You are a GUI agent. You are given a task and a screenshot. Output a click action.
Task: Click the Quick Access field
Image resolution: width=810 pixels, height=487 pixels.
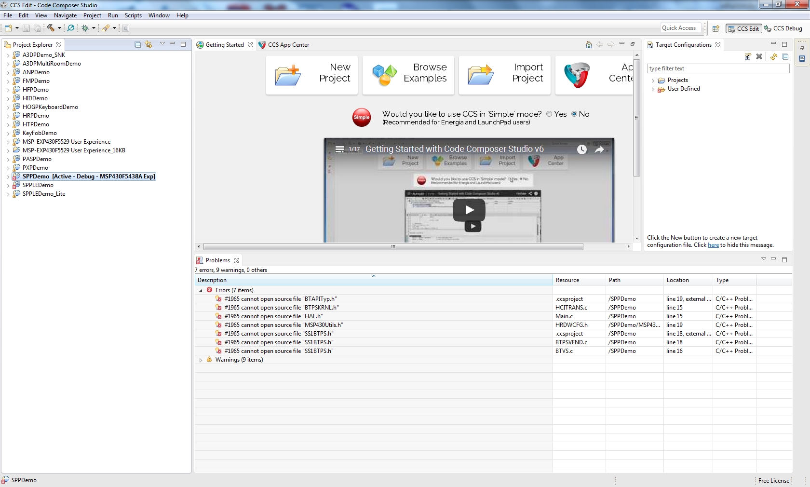pyautogui.click(x=682, y=28)
